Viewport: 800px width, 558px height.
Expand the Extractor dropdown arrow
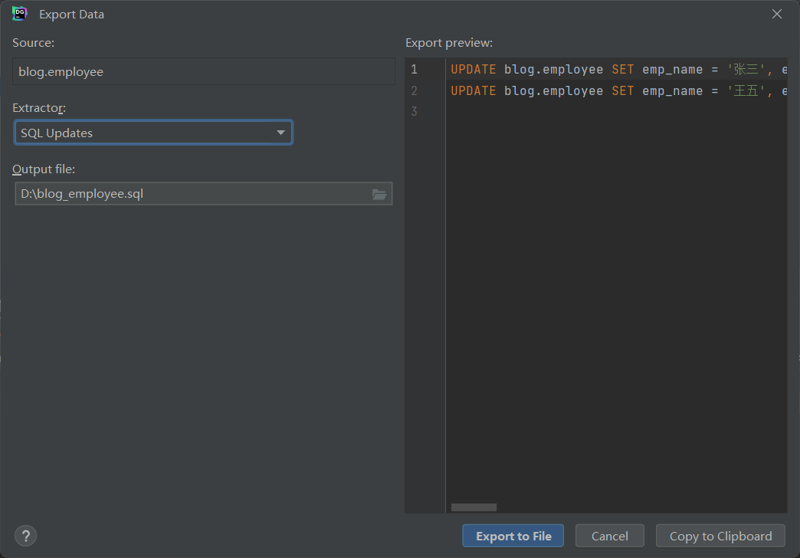click(280, 133)
